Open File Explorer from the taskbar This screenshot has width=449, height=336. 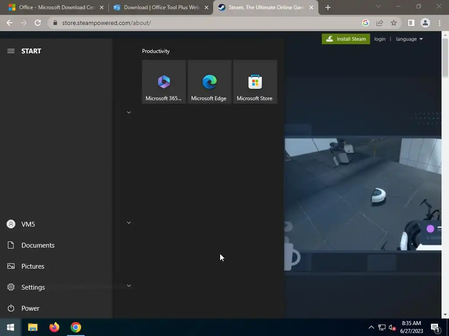(32, 327)
